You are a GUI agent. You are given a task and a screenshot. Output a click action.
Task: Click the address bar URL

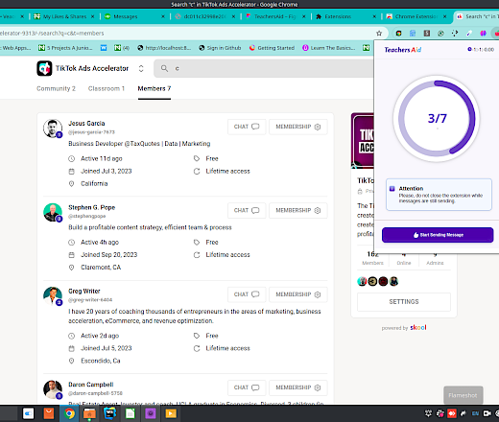point(52,34)
